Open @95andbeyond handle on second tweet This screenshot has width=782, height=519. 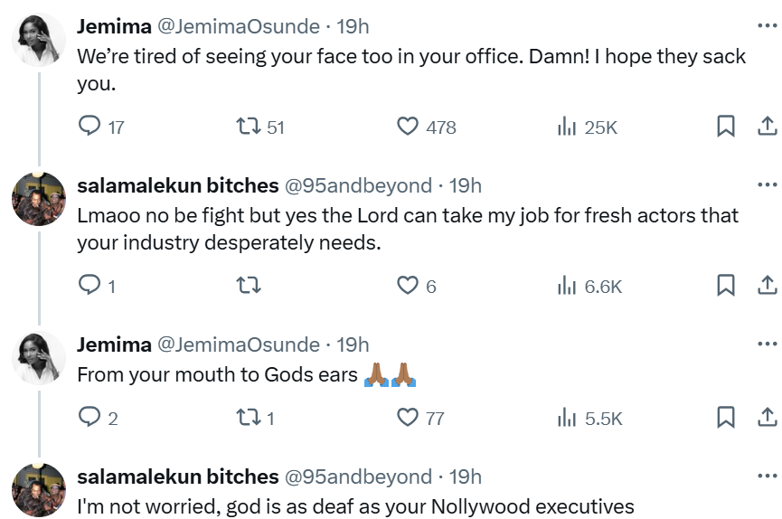tap(358, 185)
